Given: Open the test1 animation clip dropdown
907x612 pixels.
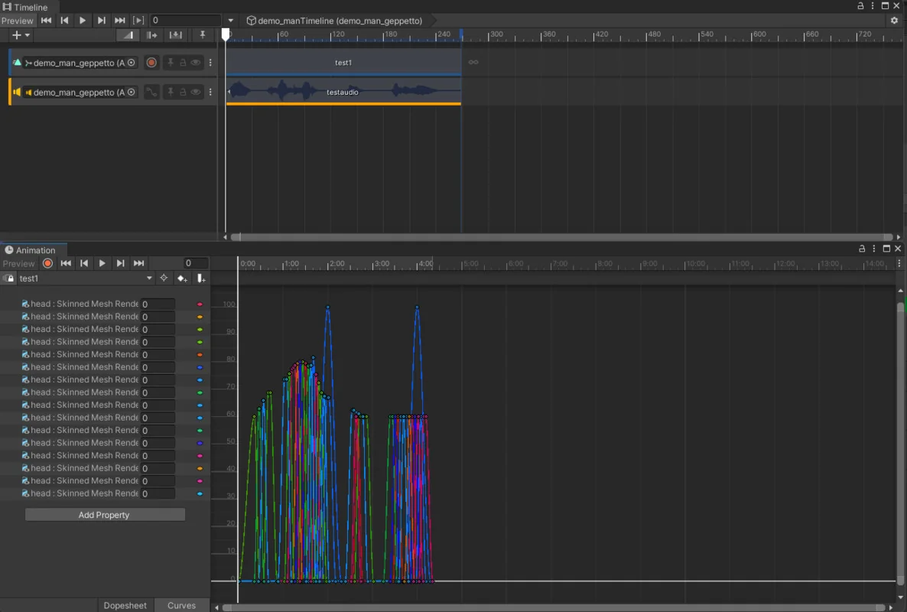Looking at the screenshot, I should click(x=84, y=278).
